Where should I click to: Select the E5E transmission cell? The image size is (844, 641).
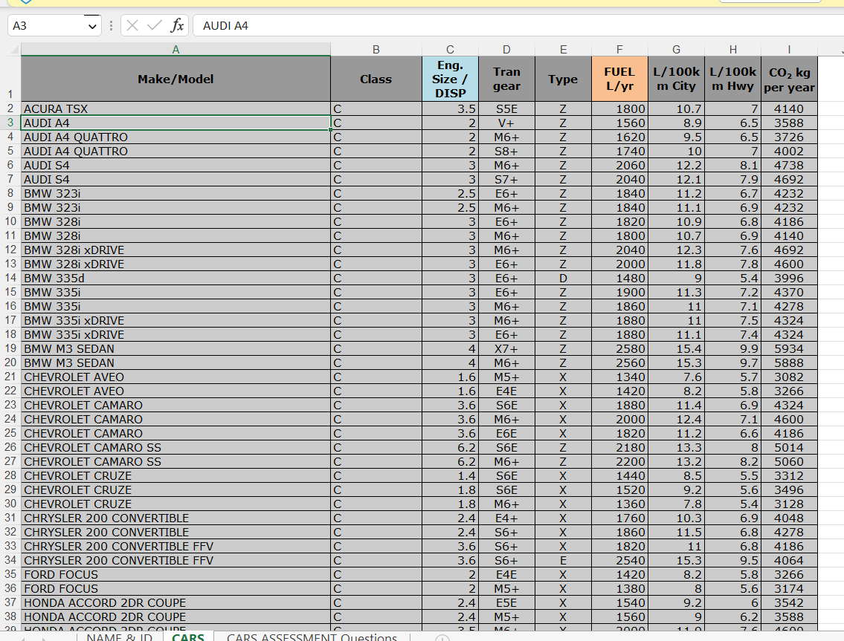point(506,603)
